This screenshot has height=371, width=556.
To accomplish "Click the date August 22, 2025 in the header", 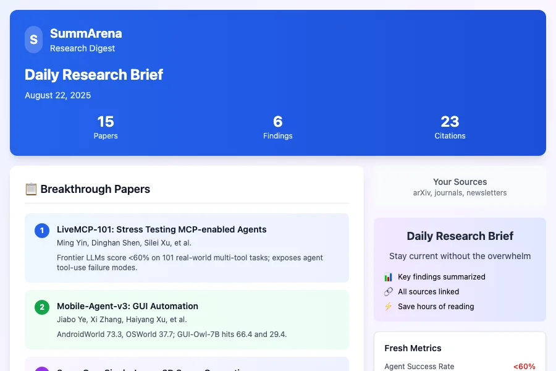I will point(57,95).
